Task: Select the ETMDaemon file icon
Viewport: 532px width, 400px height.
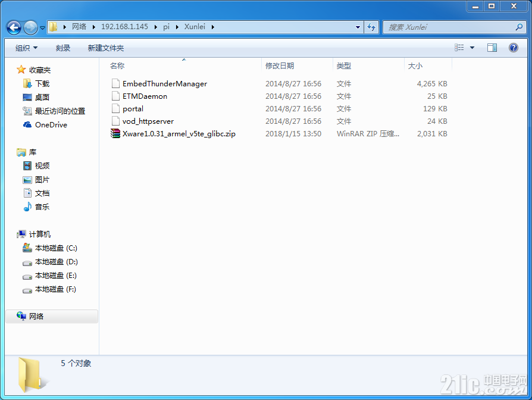Action: (115, 96)
